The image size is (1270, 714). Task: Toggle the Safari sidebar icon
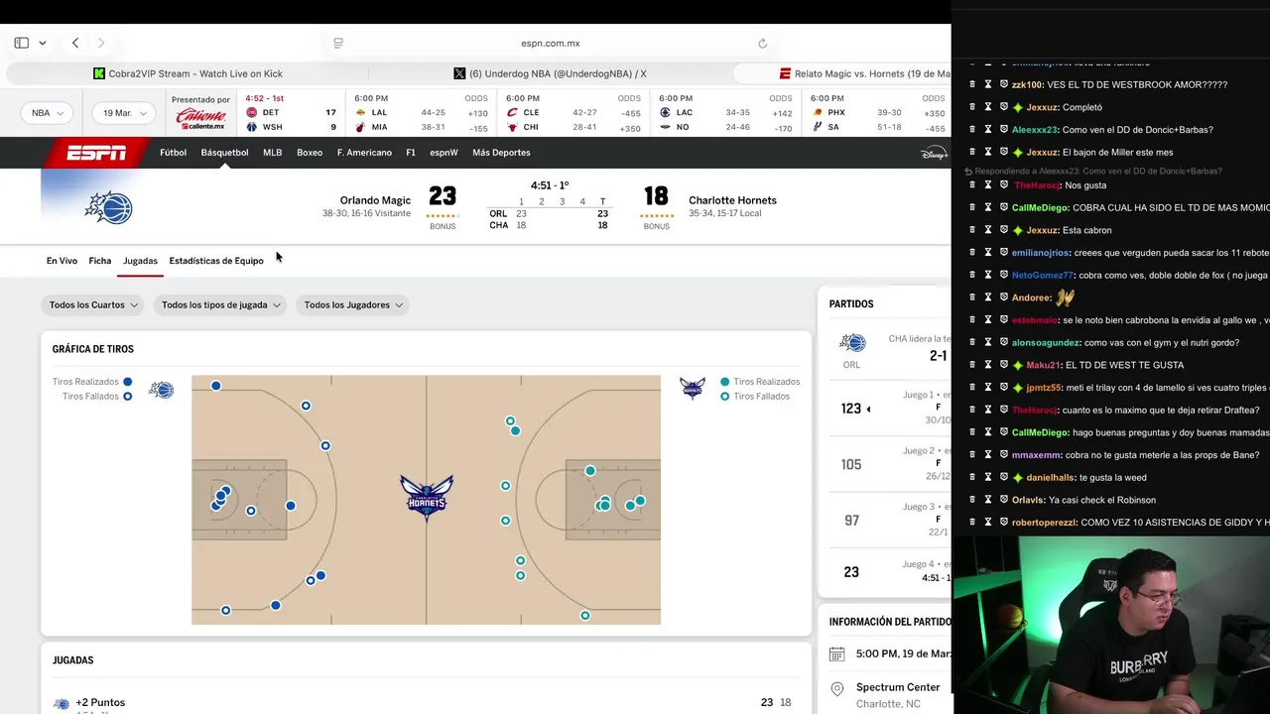pyautogui.click(x=21, y=43)
